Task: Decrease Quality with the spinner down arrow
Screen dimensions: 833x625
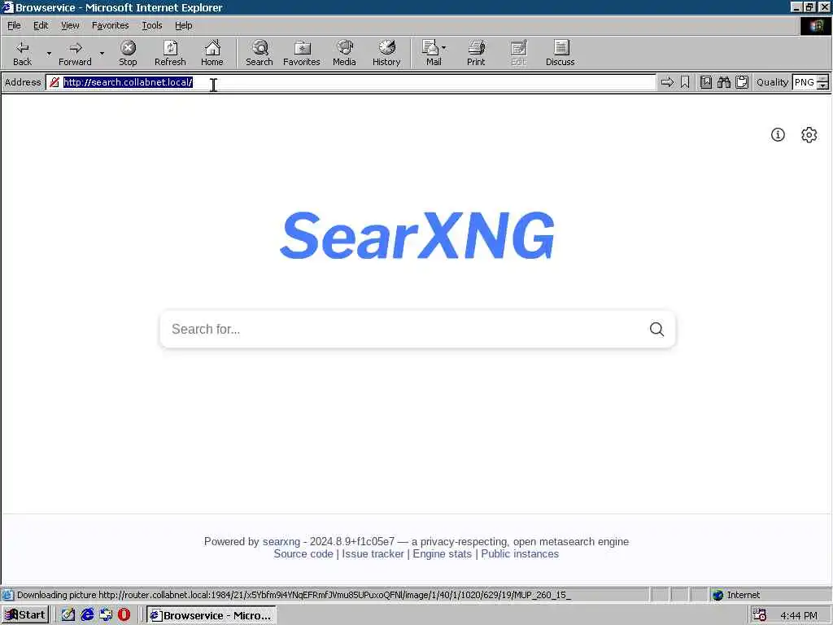Action: pos(823,86)
